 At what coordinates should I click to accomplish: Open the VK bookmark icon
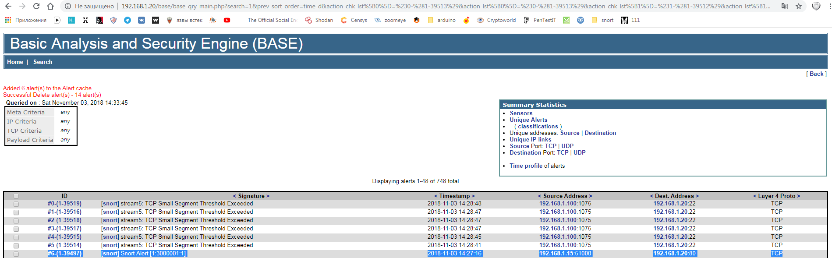pos(142,20)
